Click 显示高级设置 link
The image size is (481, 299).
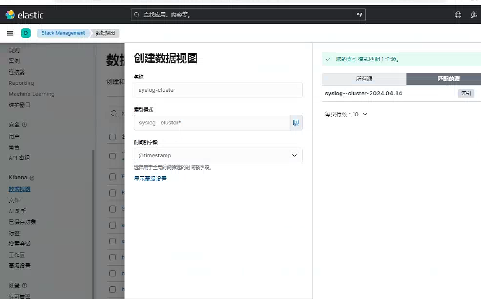click(150, 179)
